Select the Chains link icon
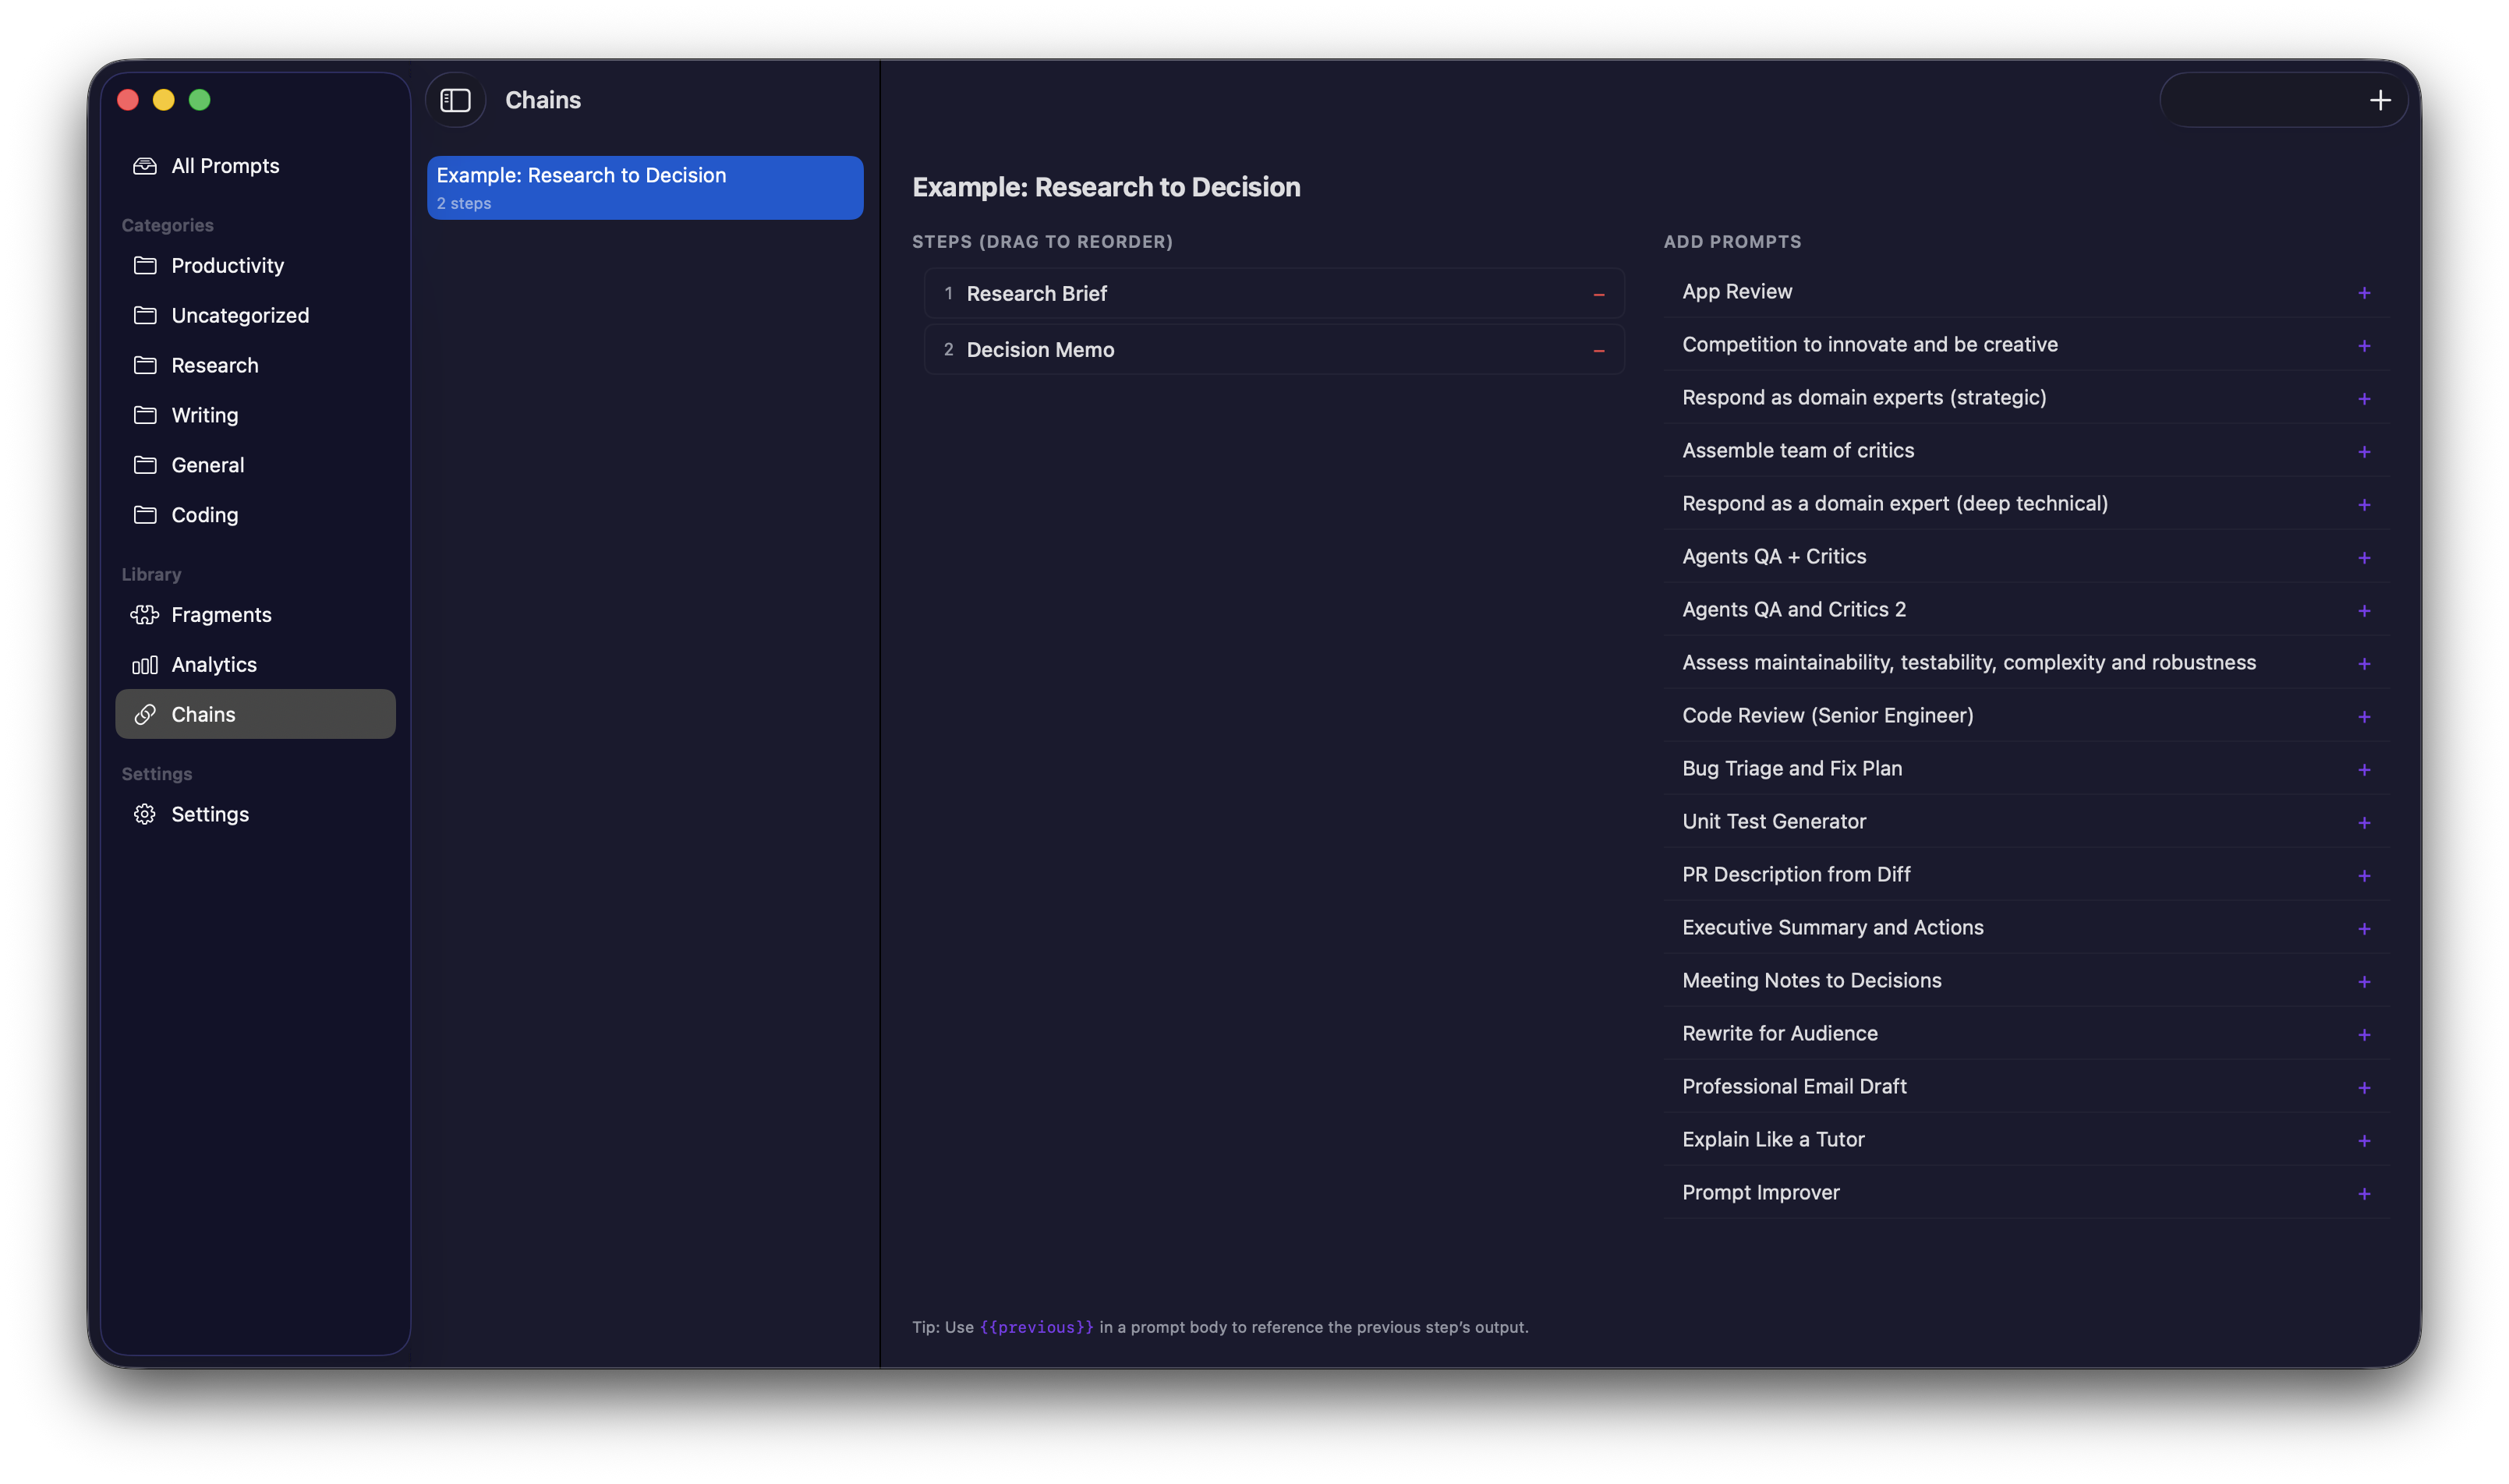Image resolution: width=2509 pixels, height=1484 pixels. (145, 714)
